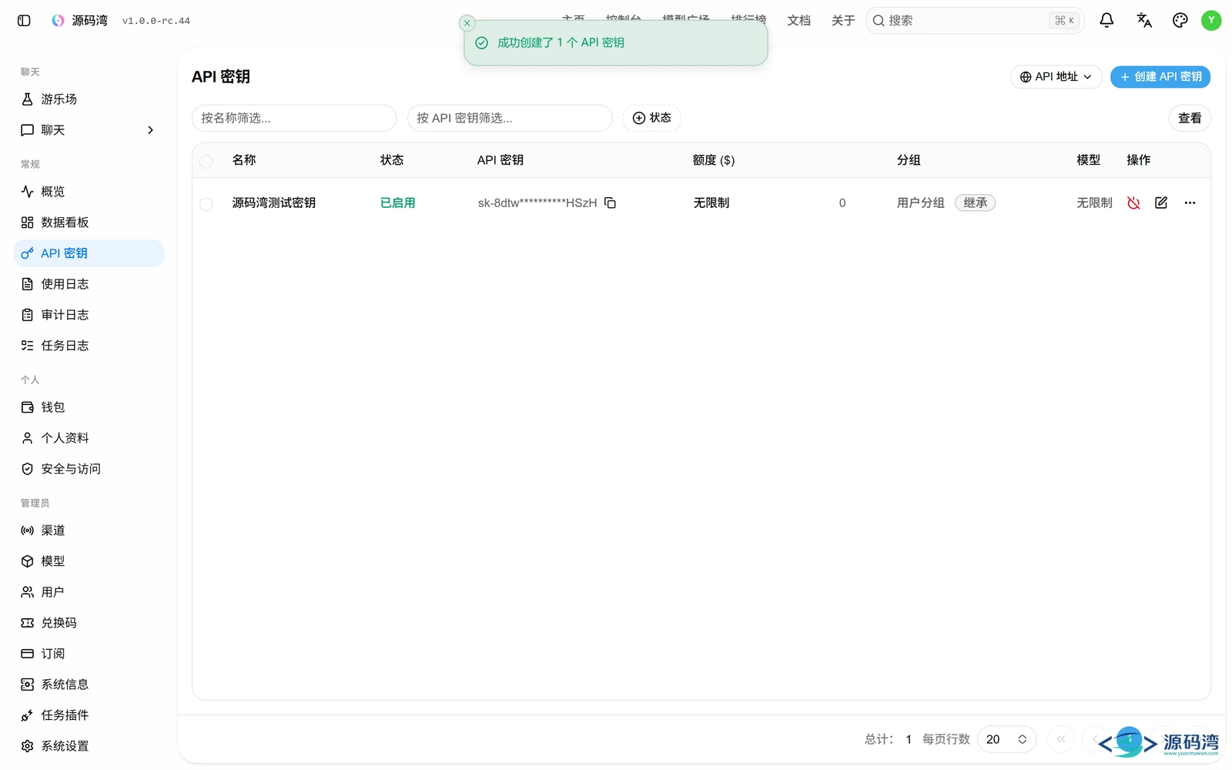The image size is (1232, 770).
Task: Open 数据看板 dashboard in sidebar
Action: (x=89, y=223)
